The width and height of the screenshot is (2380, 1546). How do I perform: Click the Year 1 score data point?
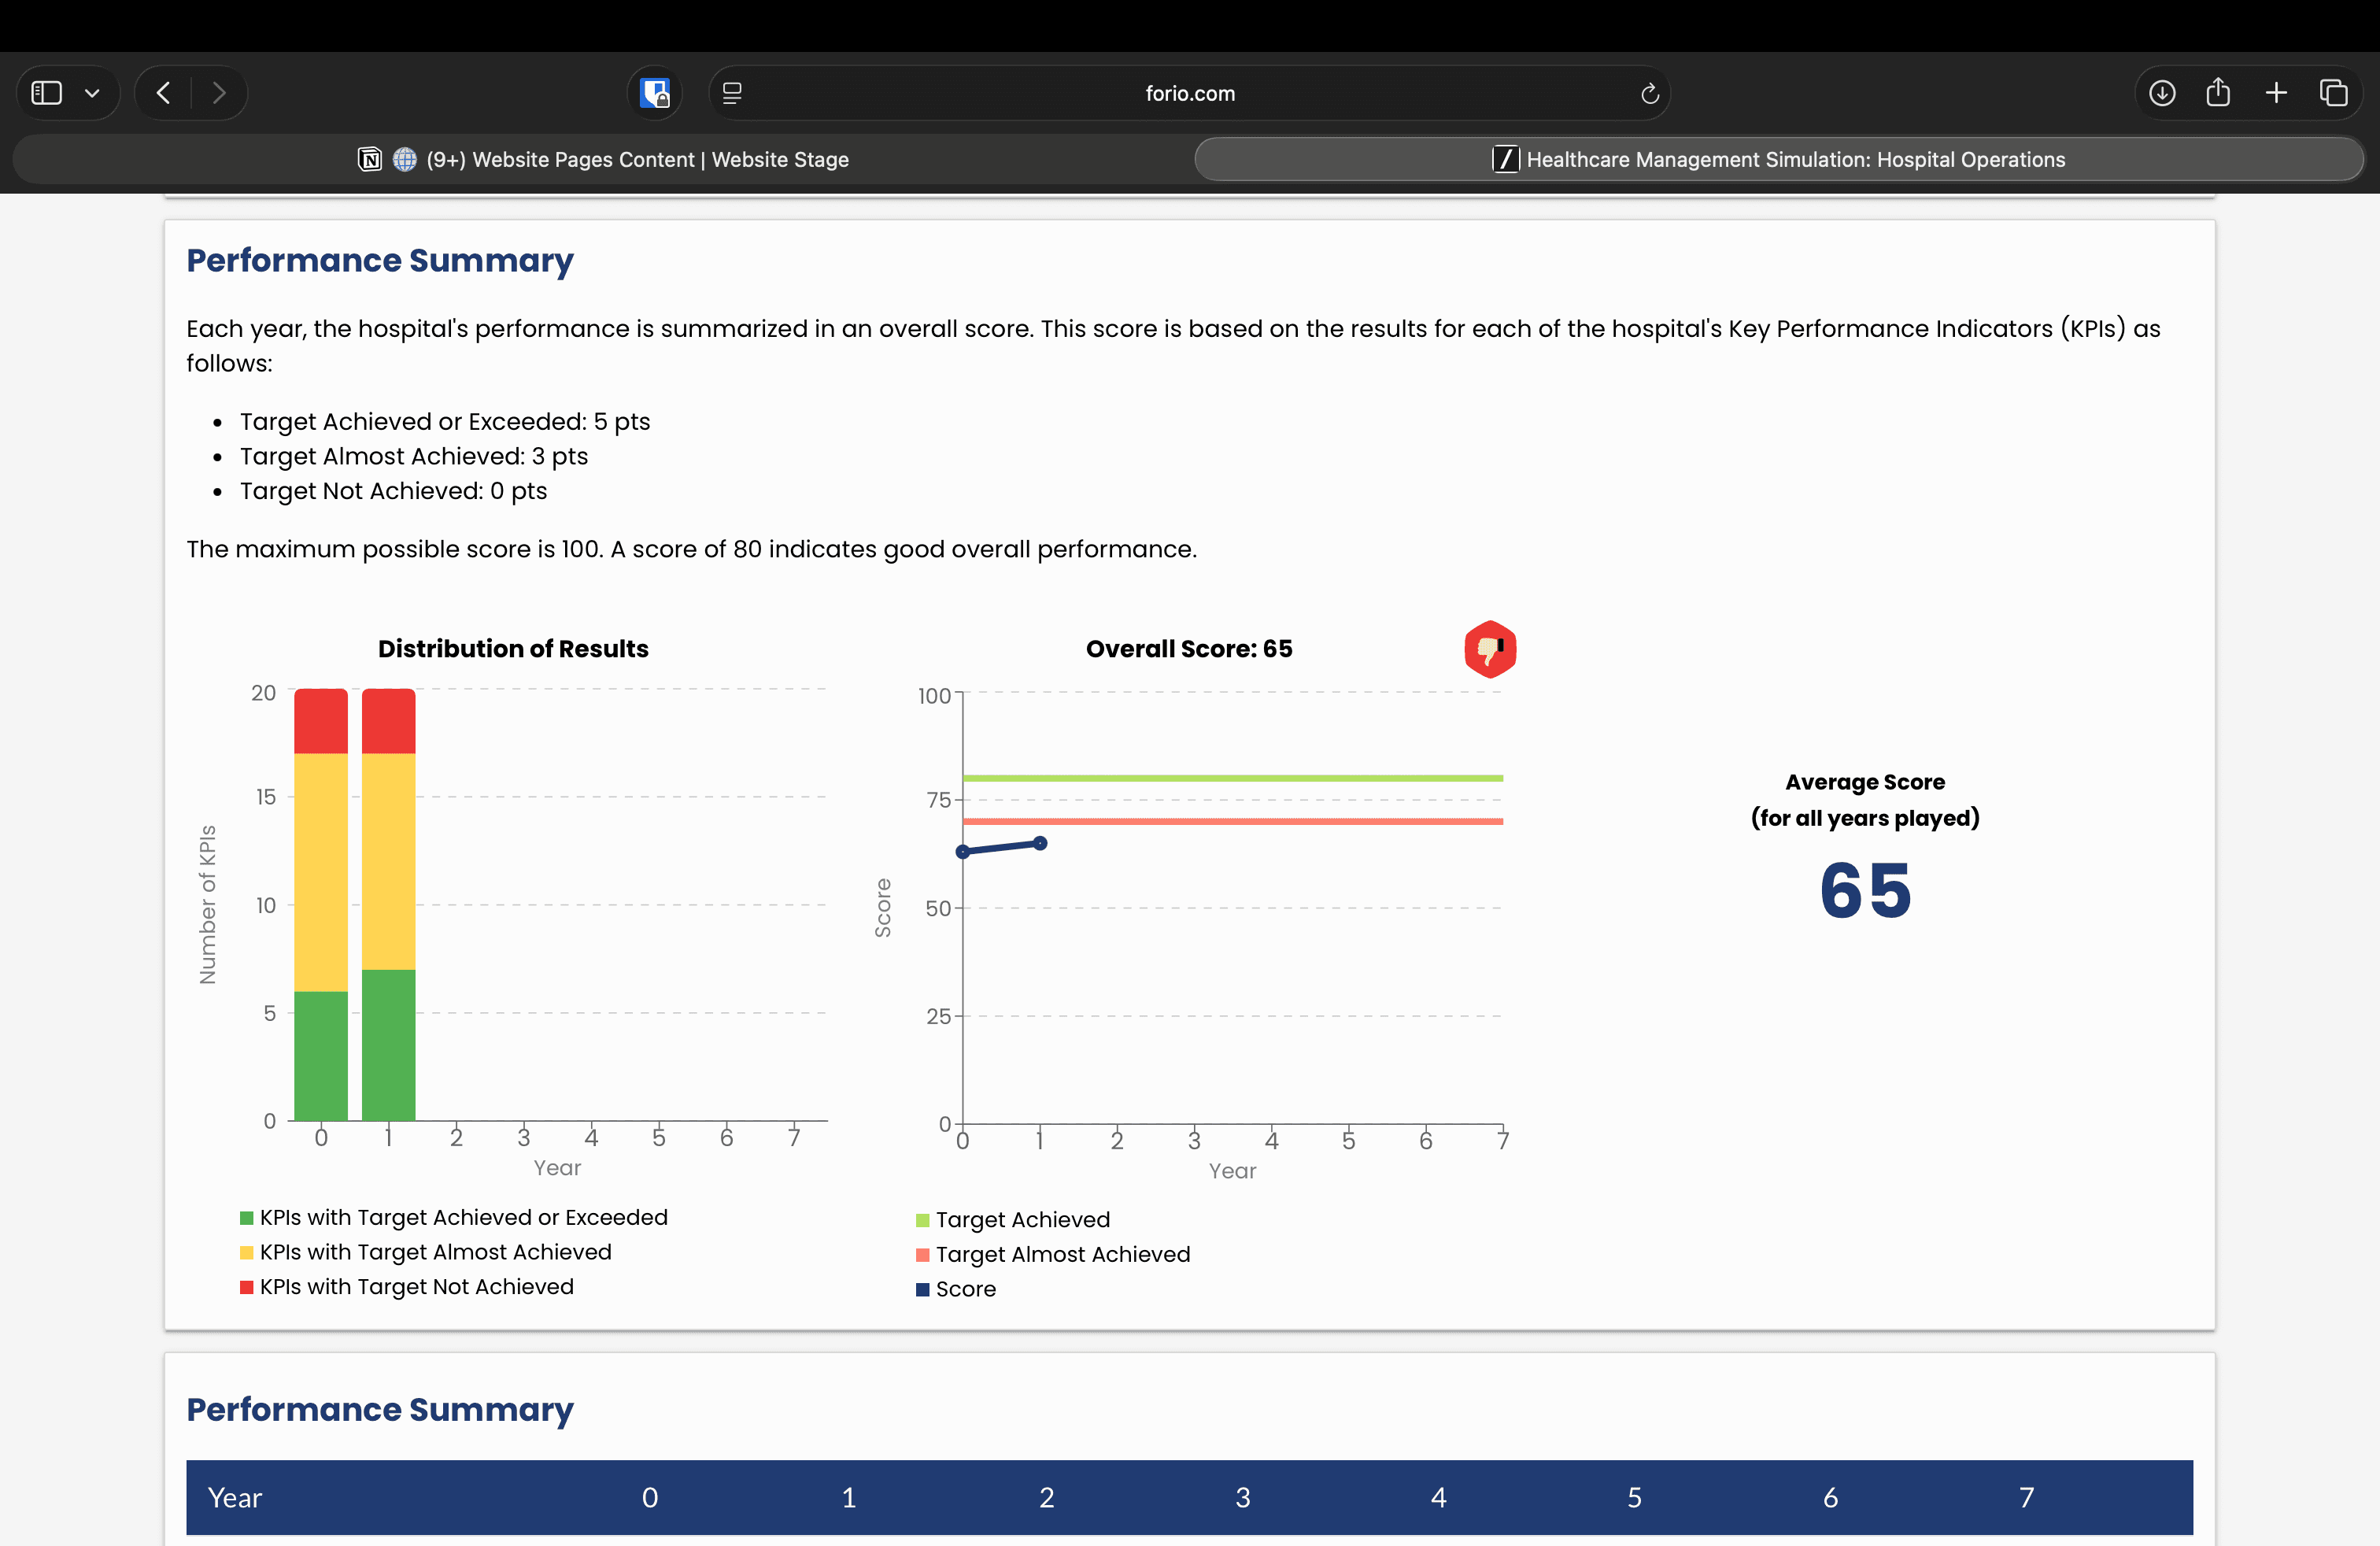tap(1040, 843)
